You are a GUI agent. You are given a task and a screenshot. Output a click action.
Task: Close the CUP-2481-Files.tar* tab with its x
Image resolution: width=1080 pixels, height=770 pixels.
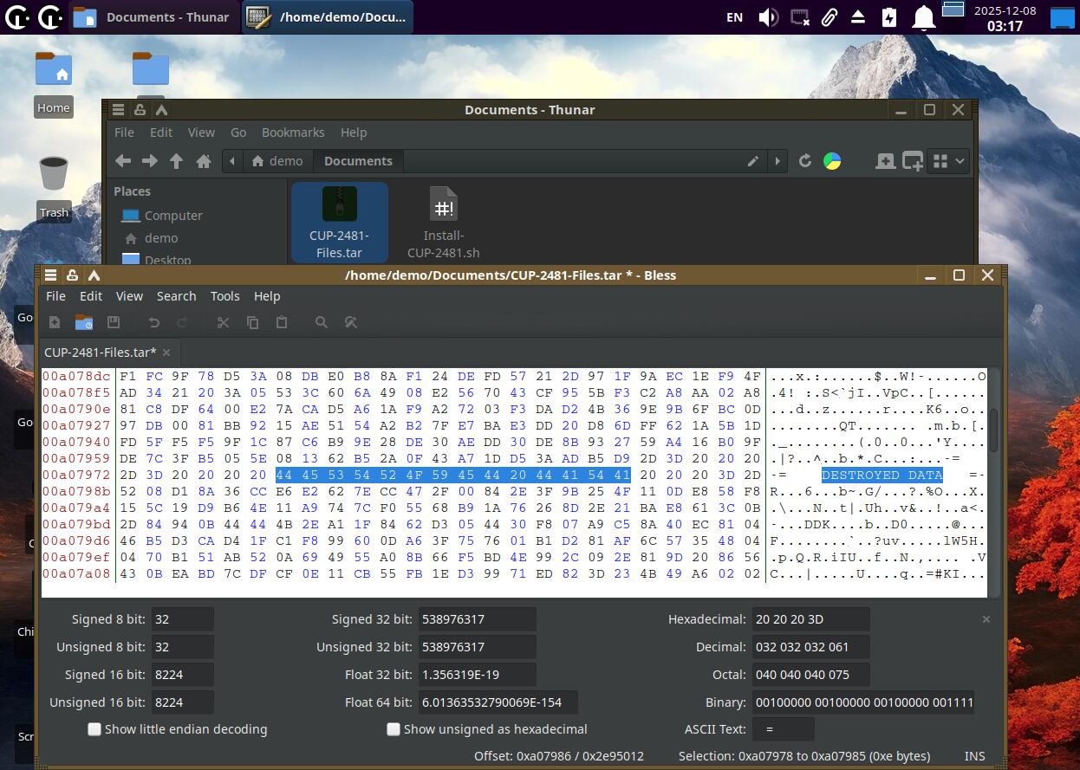[x=166, y=353]
